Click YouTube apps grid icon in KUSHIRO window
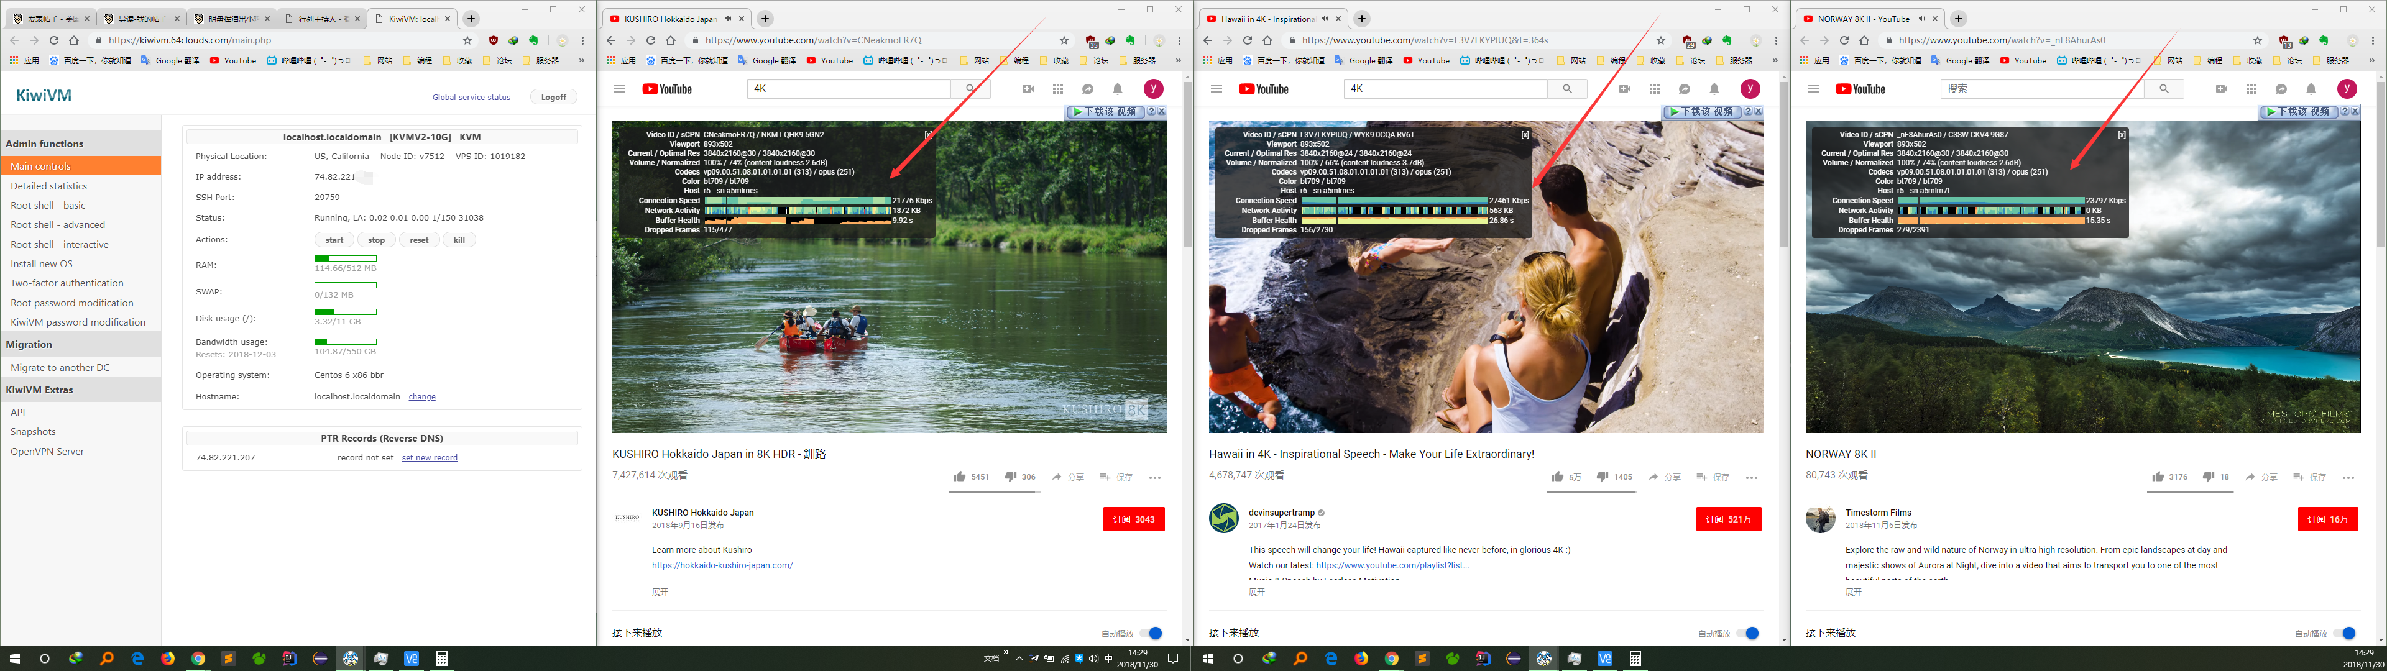Screen dimensions: 2387x671 pyautogui.click(x=1057, y=89)
